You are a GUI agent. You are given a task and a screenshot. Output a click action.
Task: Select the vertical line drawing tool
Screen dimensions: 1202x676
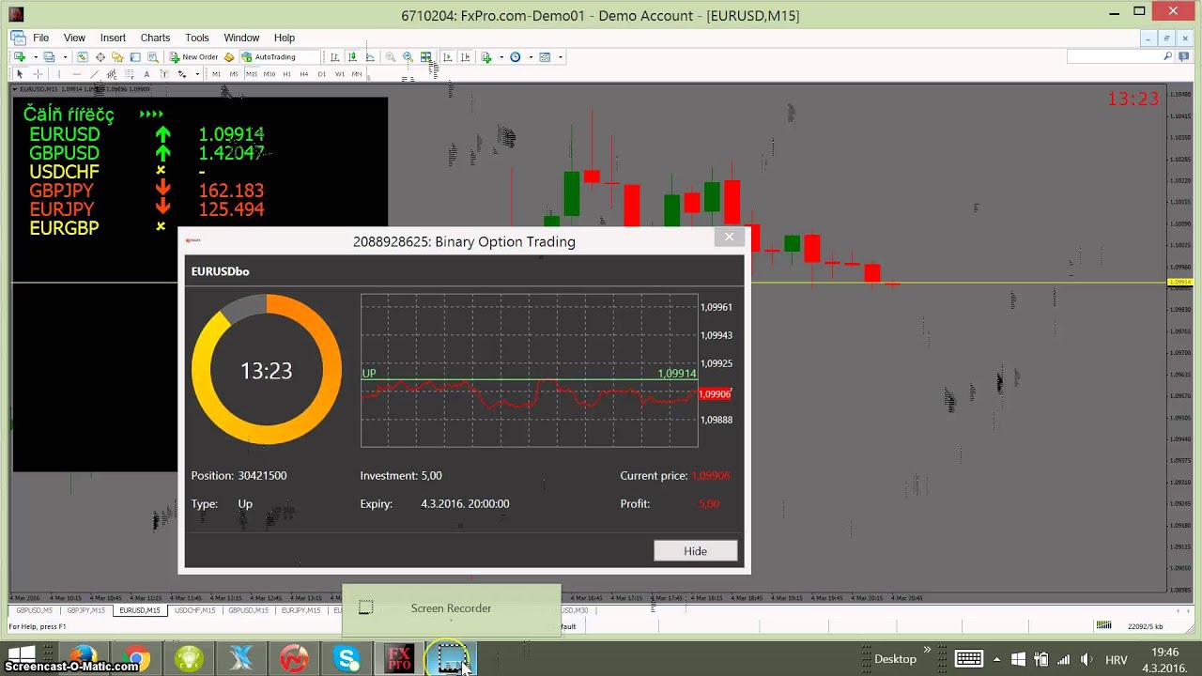click(59, 74)
